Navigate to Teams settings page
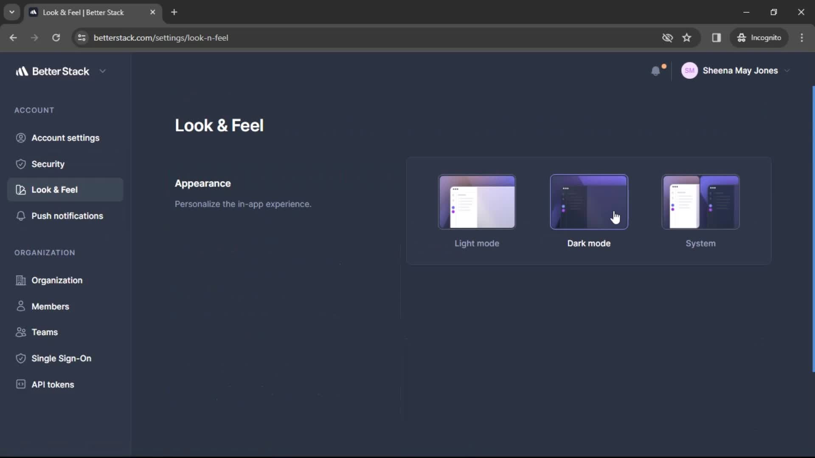 pyautogui.click(x=45, y=332)
